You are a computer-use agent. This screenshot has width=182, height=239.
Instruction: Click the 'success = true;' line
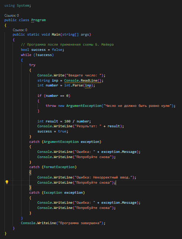point(53,131)
